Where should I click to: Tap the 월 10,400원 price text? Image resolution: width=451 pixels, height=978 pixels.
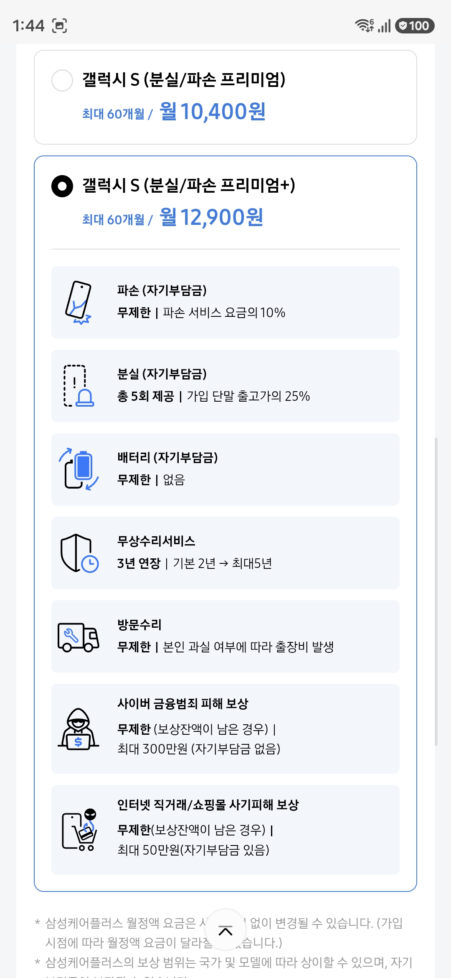point(212,112)
